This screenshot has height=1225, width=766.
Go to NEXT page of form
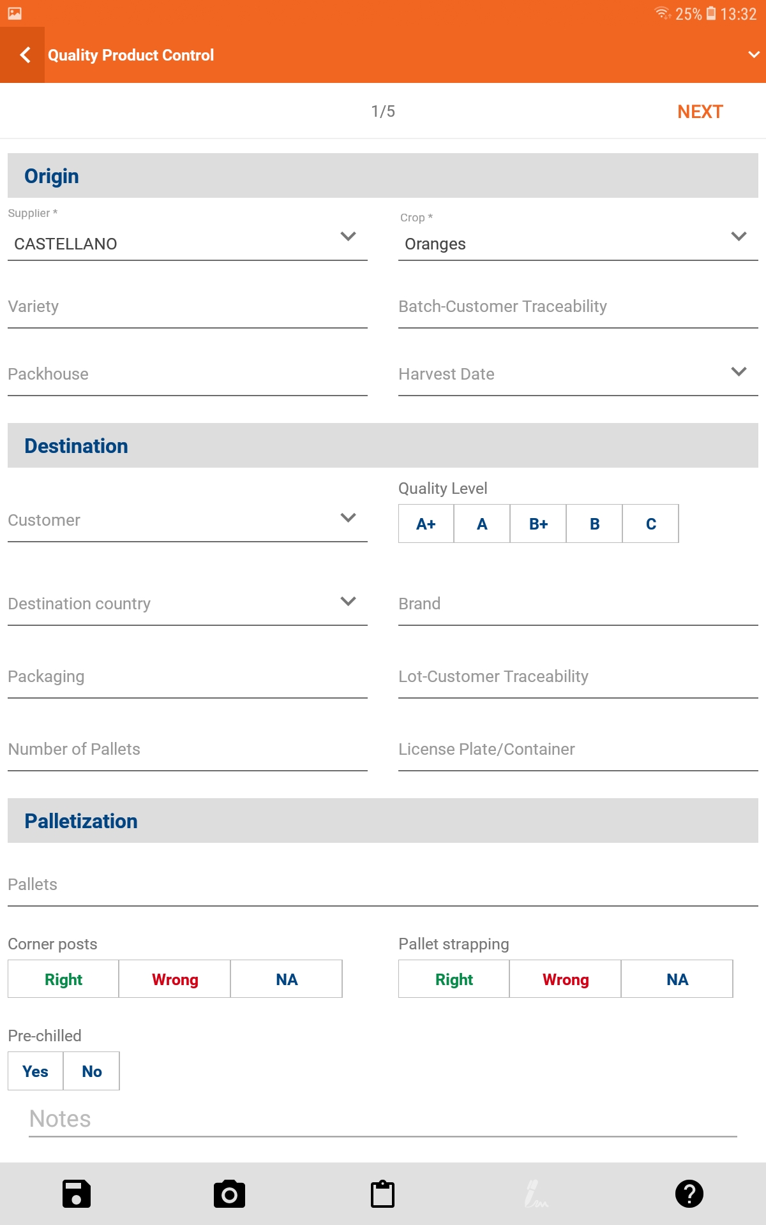pos(700,112)
